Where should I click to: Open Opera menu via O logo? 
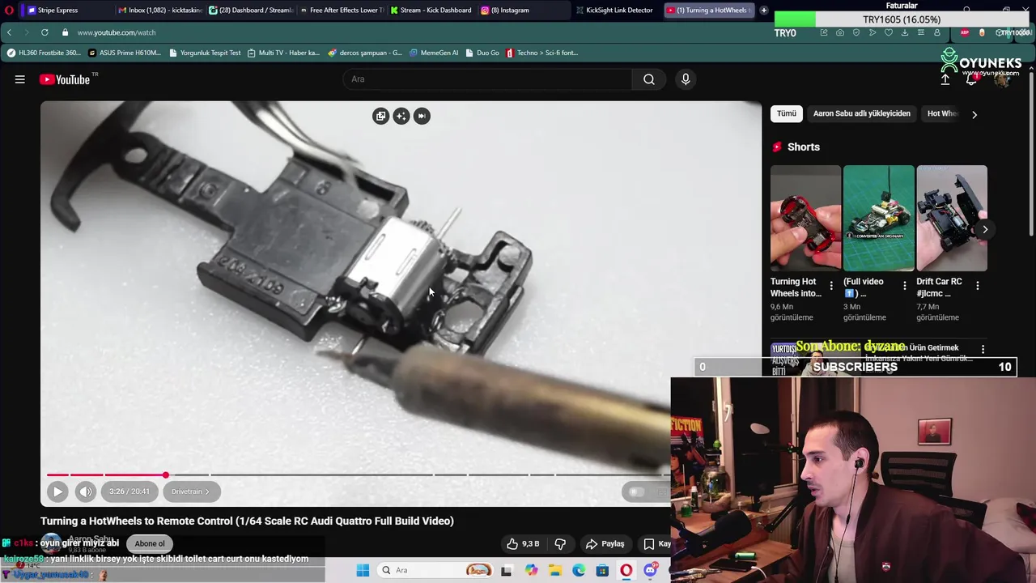[10, 10]
